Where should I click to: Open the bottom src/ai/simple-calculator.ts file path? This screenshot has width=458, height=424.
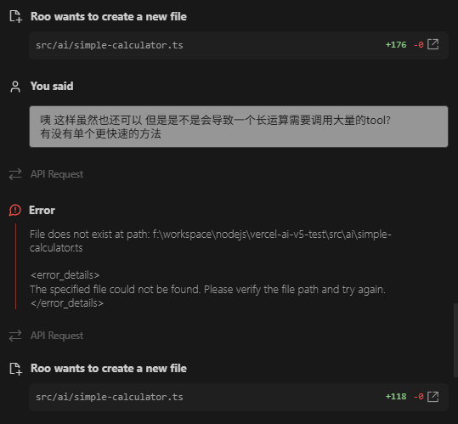click(x=110, y=397)
